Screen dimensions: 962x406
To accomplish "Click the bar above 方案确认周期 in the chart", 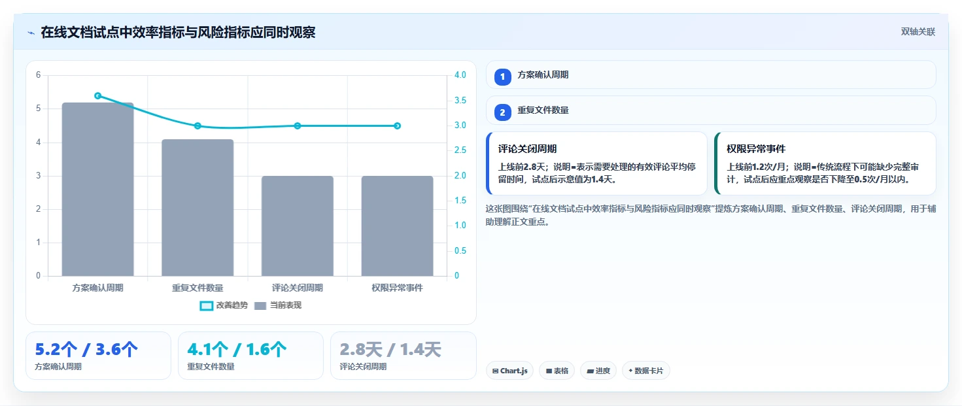I will (x=97, y=189).
